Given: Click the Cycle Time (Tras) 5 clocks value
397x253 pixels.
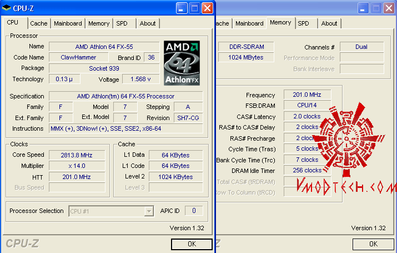Looking at the screenshot, I should click(307, 149).
